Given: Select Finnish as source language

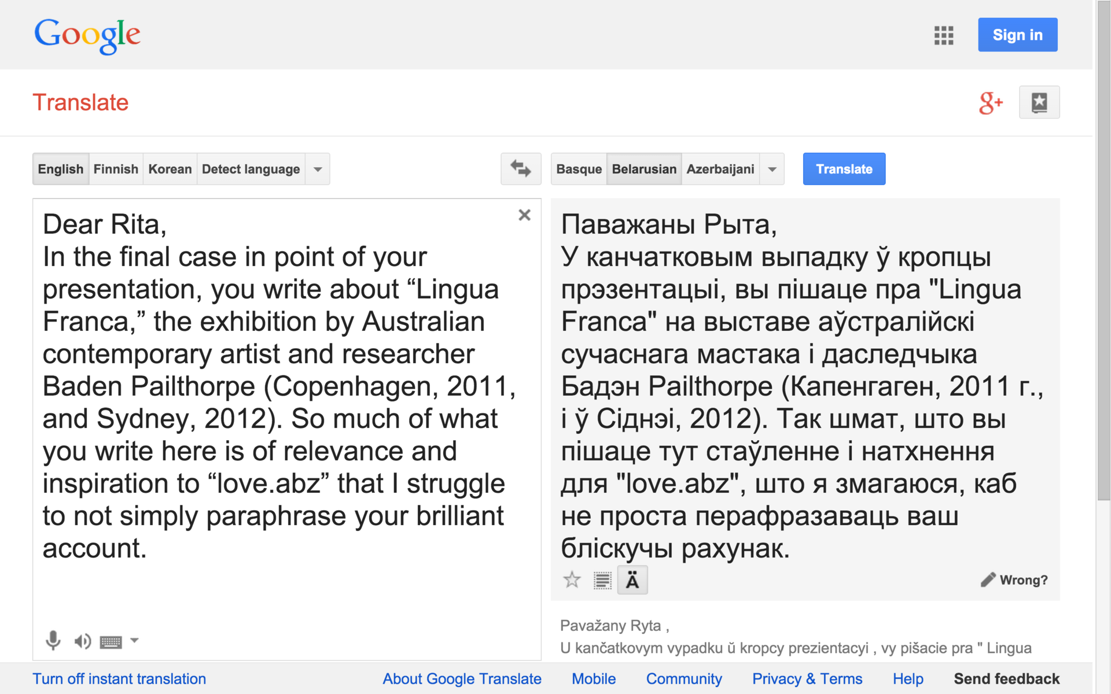Looking at the screenshot, I should pyautogui.click(x=116, y=169).
